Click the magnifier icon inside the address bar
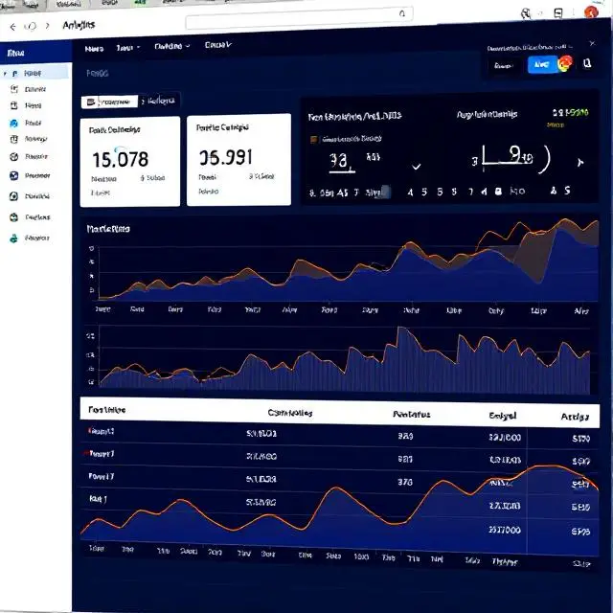The width and height of the screenshot is (613, 613). click(x=400, y=15)
